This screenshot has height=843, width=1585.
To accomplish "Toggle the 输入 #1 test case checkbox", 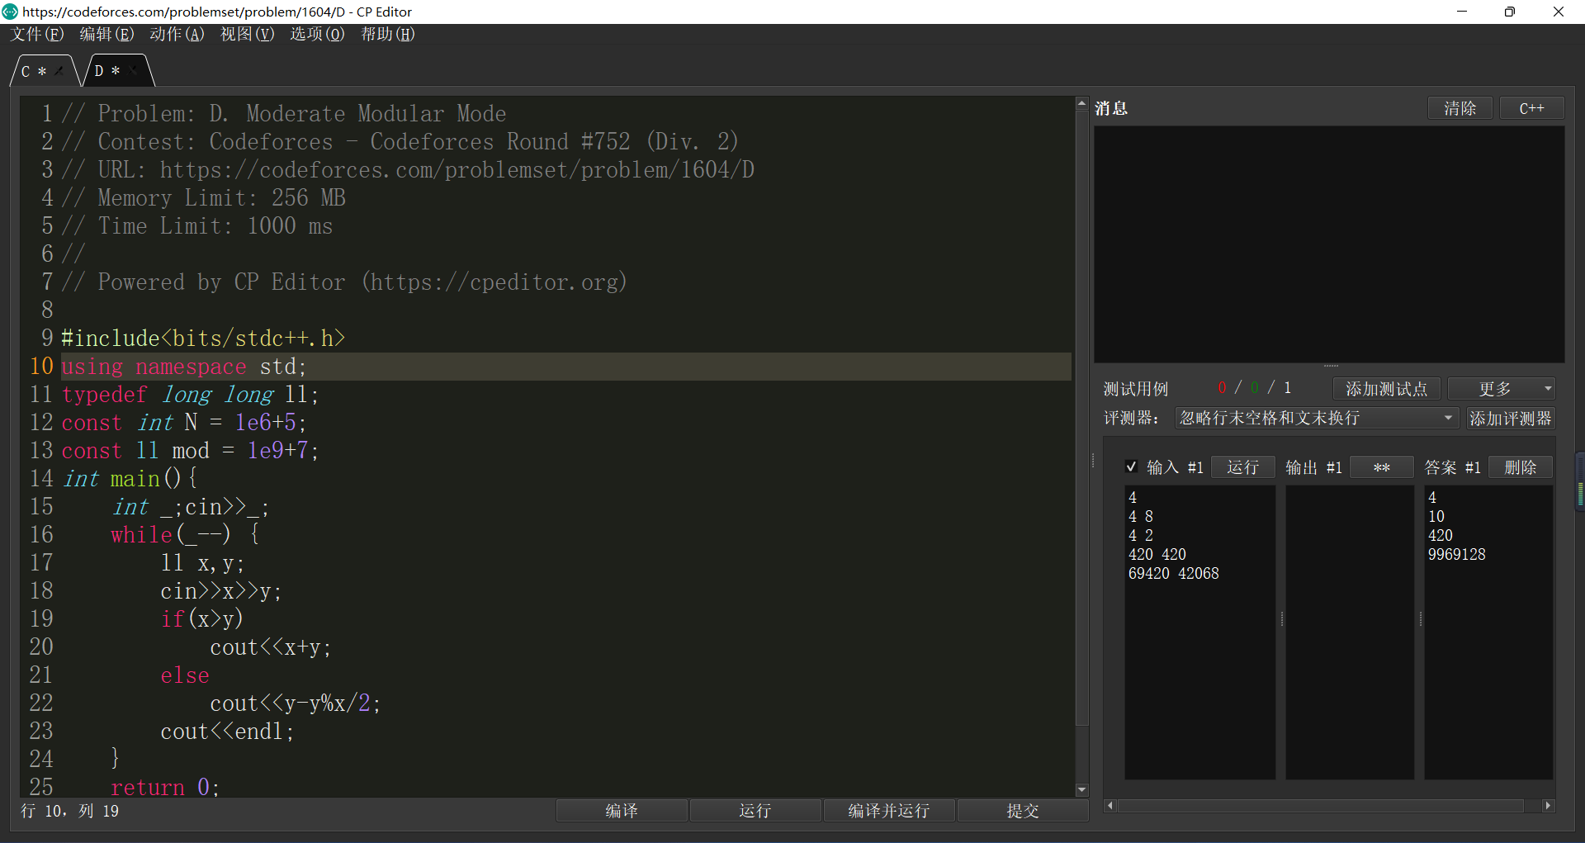I will pyautogui.click(x=1132, y=467).
